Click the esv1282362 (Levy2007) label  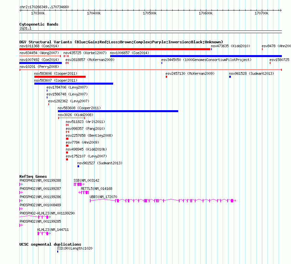69,101
